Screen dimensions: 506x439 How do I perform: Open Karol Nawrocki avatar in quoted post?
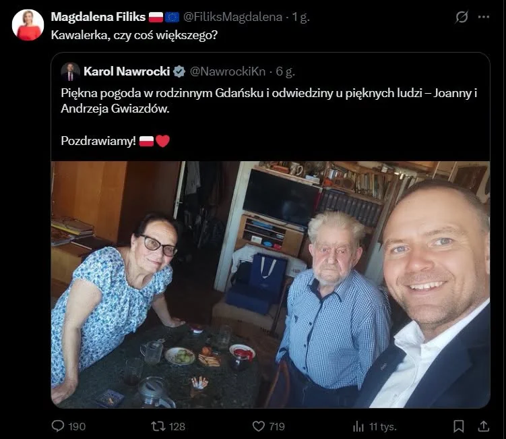70,71
